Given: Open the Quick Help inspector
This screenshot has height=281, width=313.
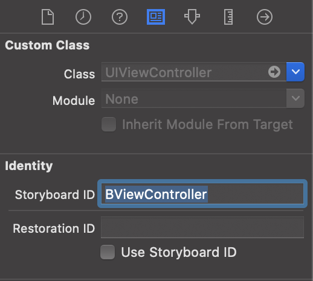Looking at the screenshot, I should point(120,17).
